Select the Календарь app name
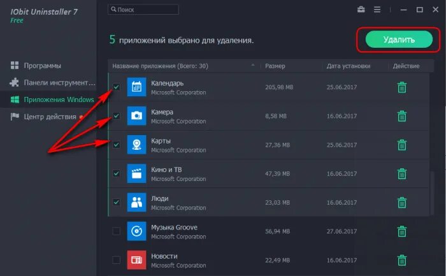The height and width of the screenshot is (276, 446). coord(167,83)
